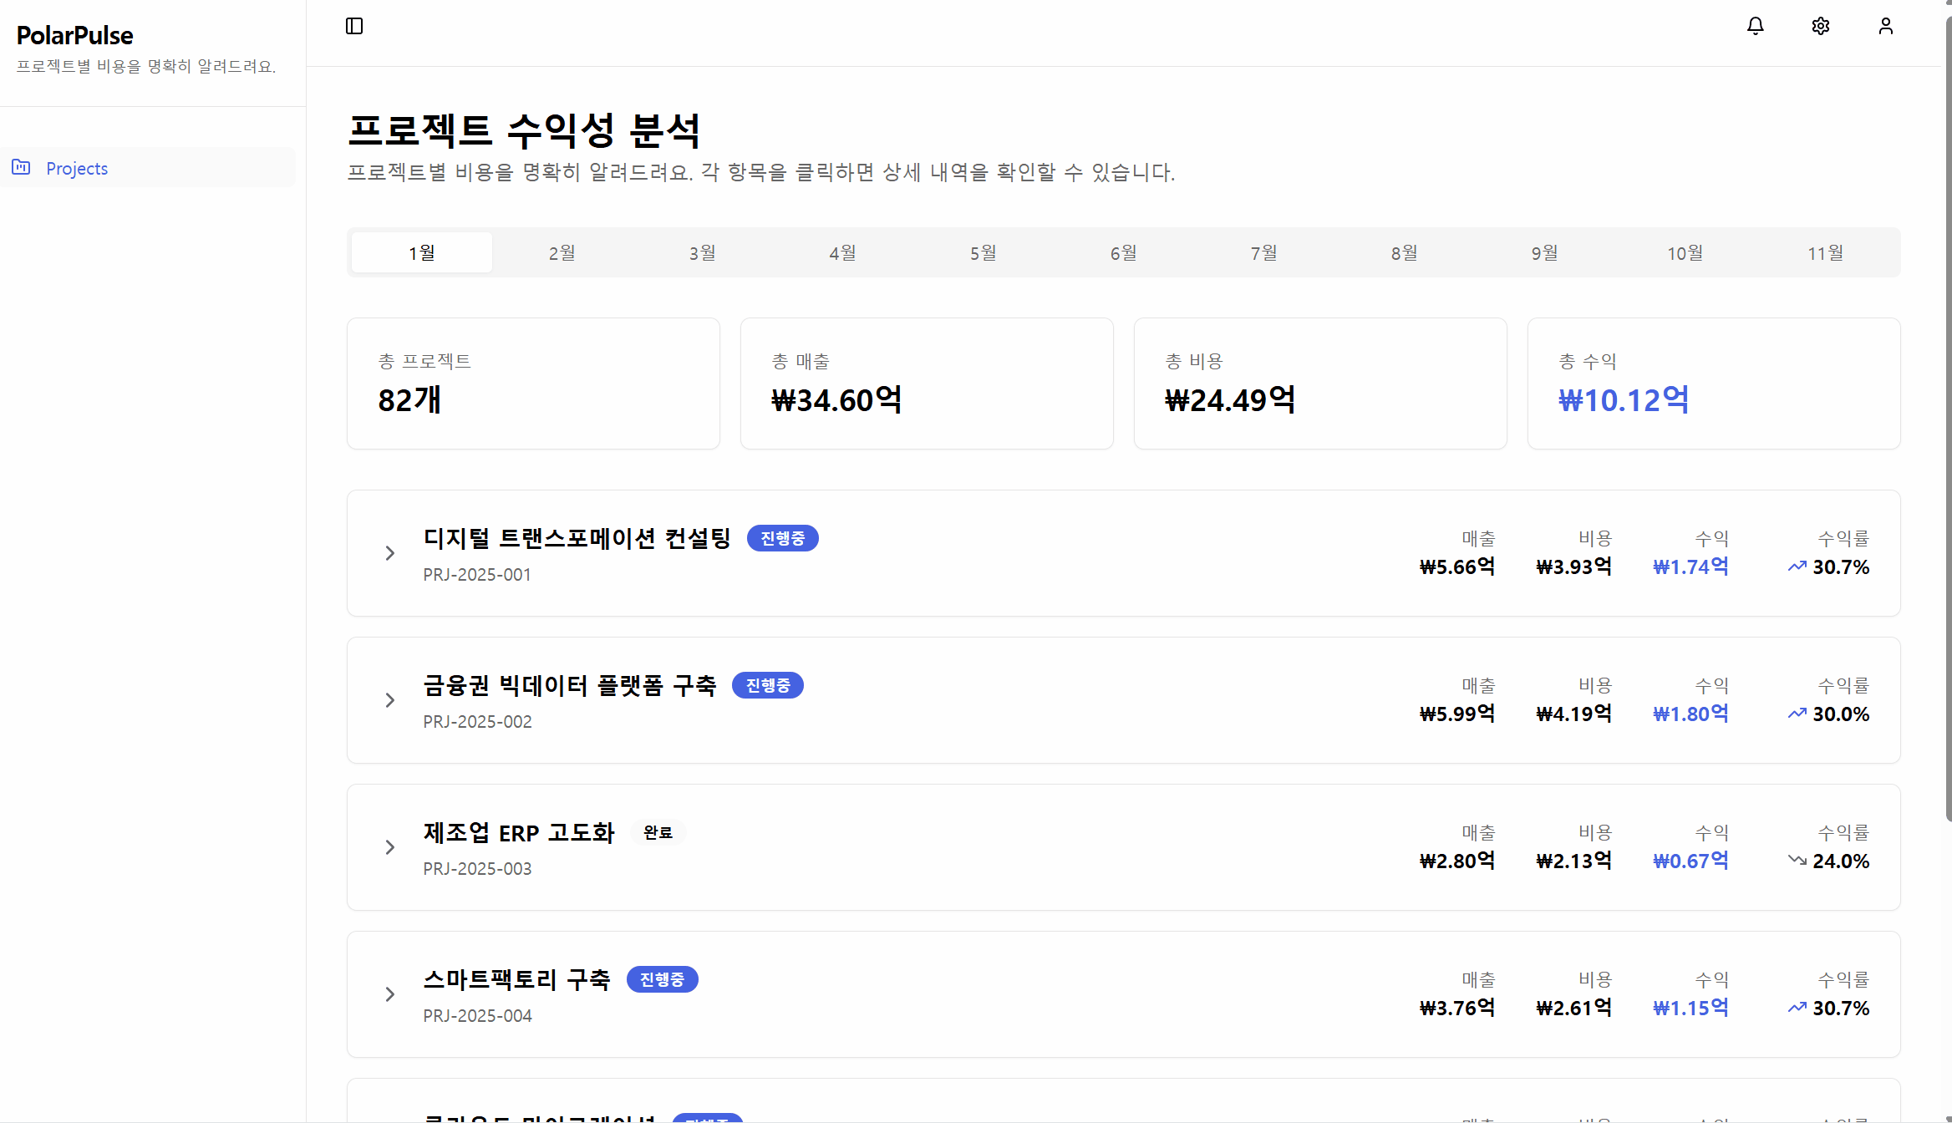Image resolution: width=1952 pixels, height=1123 pixels.
Task: Switch to the 11월 tab
Action: coord(1825,252)
